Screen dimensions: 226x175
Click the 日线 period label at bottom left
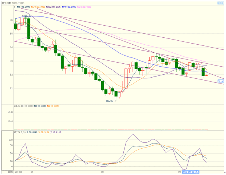[10, 172]
